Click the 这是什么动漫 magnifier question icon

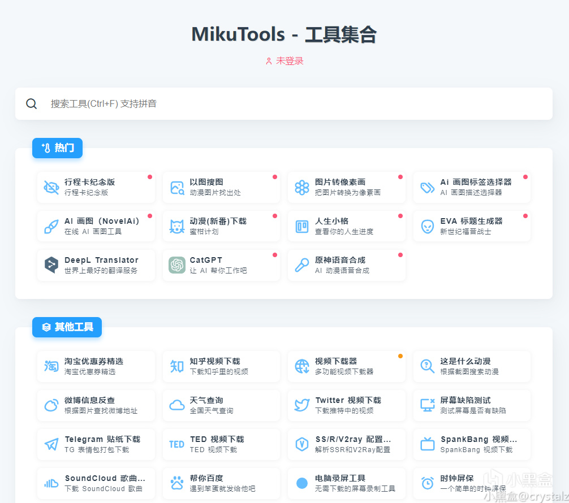(427, 366)
